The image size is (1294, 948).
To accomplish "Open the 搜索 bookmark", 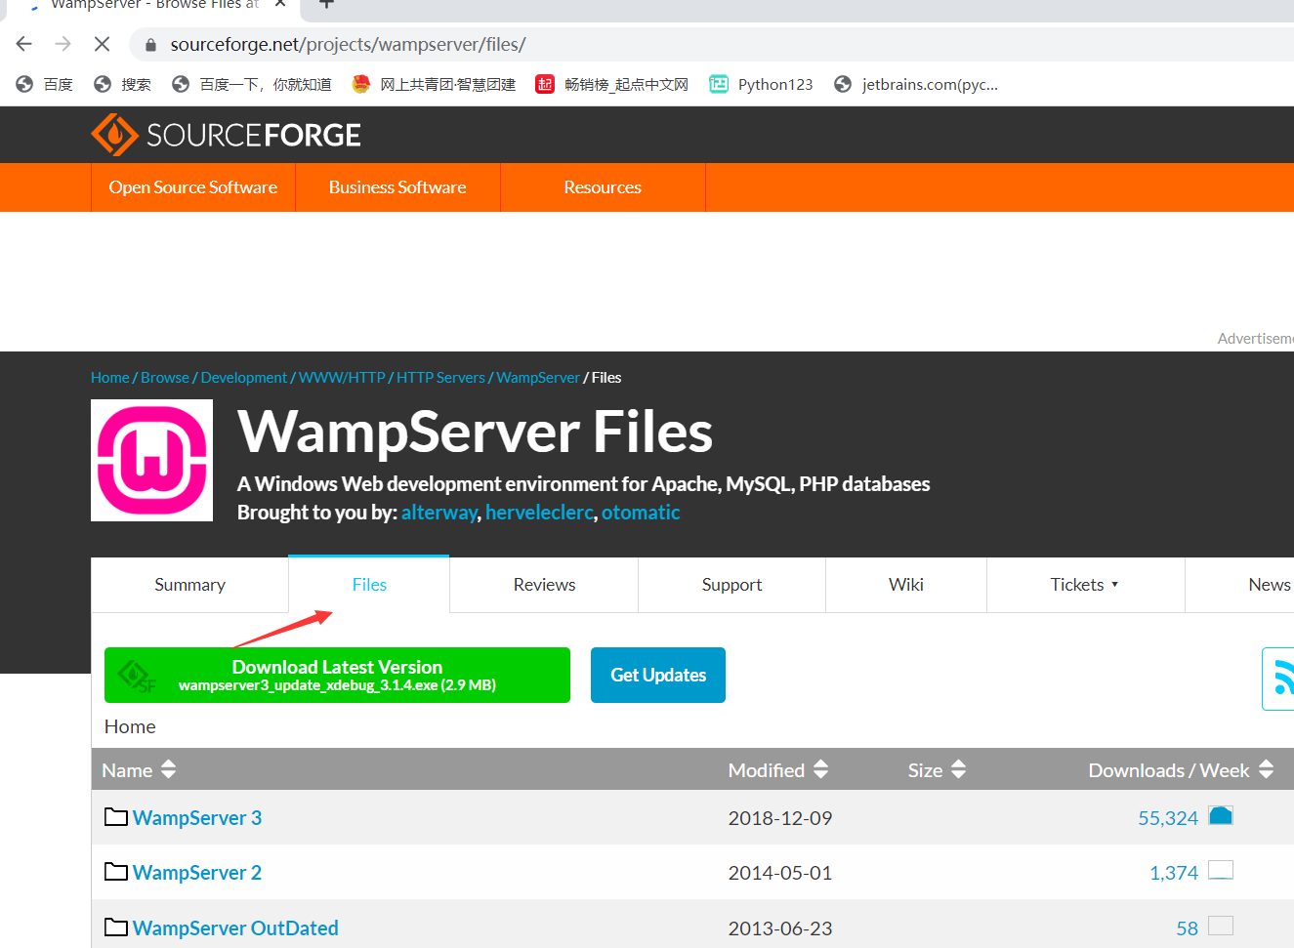I will pyautogui.click(x=122, y=85).
